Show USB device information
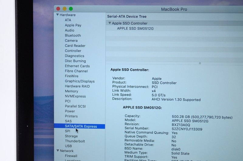The height and width of the screenshot is (161, 243). [x=68, y=146]
